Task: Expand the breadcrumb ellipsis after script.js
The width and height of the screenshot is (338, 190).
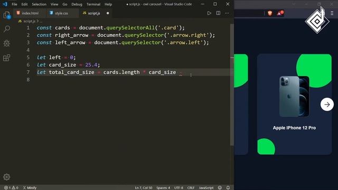Action: [41, 21]
